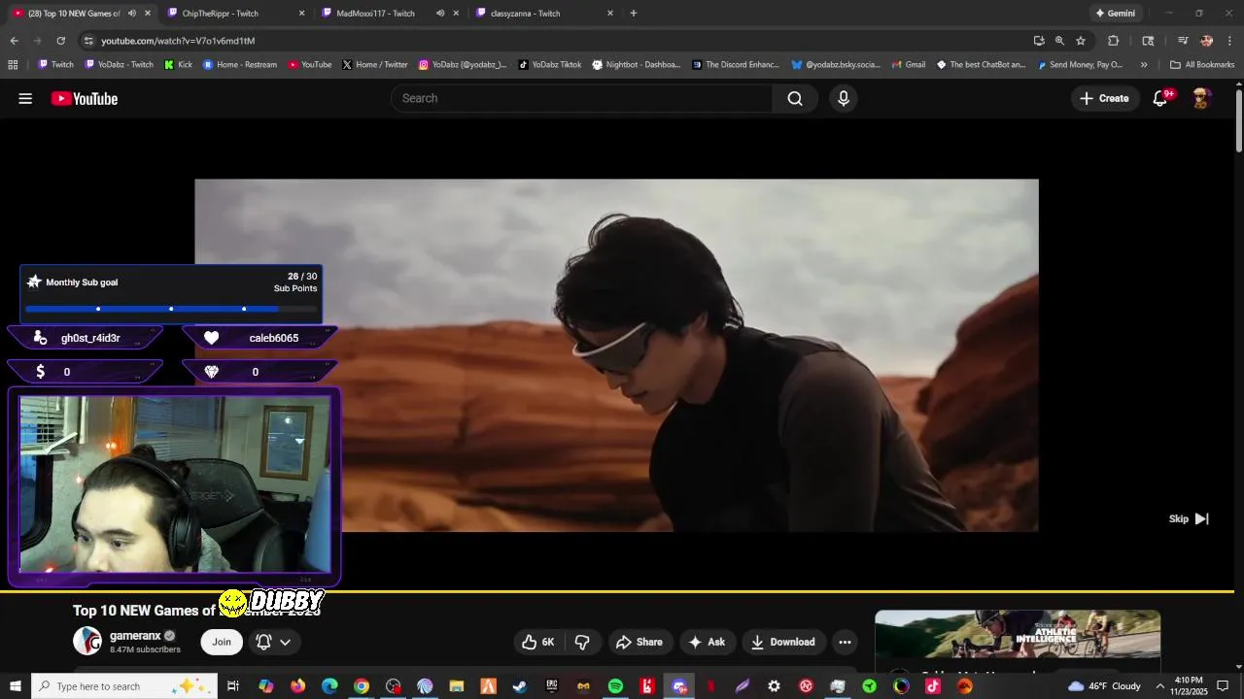
Task: Close the classyzanna Twitch tab
Action: click(610, 14)
